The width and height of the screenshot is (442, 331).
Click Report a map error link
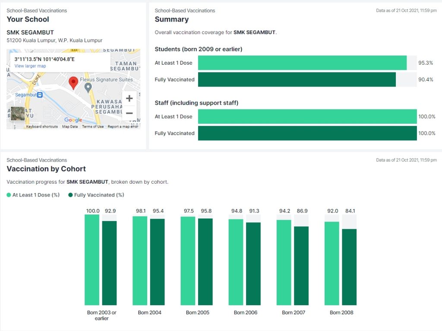click(x=123, y=127)
